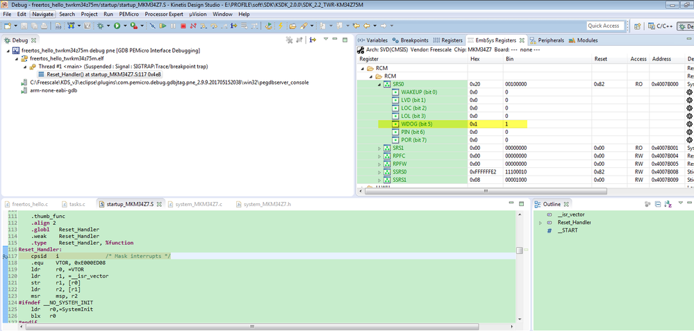
Task: Open the system_MKM34Z7.h editor tab
Action: pyautogui.click(x=263, y=204)
